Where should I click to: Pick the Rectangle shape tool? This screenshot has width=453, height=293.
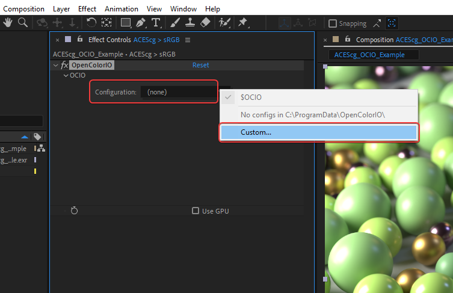coord(125,23)
